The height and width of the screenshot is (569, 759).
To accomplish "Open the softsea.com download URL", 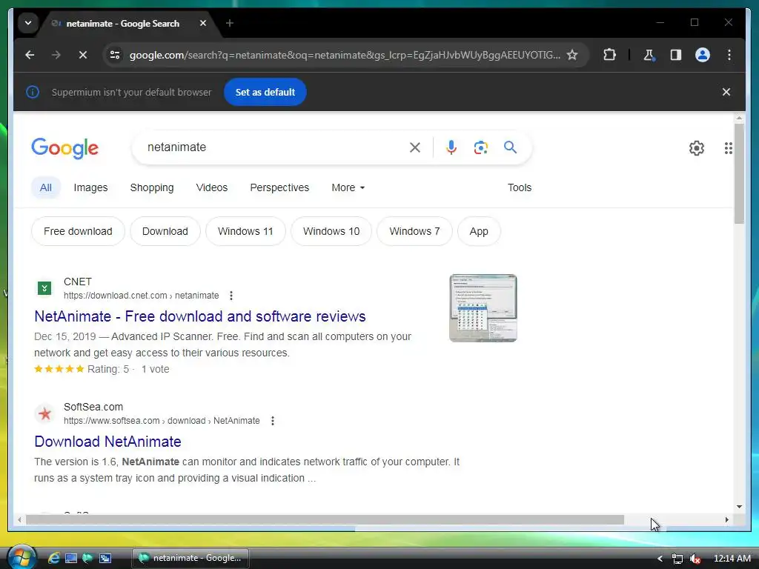I will pos(162,421).
